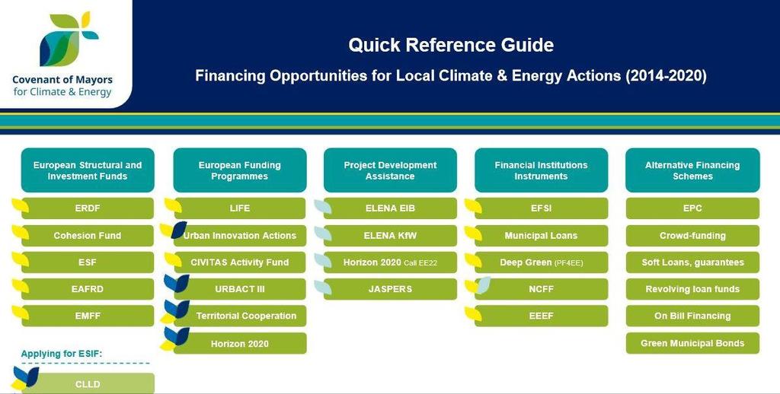Click the leaf icon beside Urban Innovation Actions
The width and height of the screenshot is (780, 394).
[x=173, y=230]
